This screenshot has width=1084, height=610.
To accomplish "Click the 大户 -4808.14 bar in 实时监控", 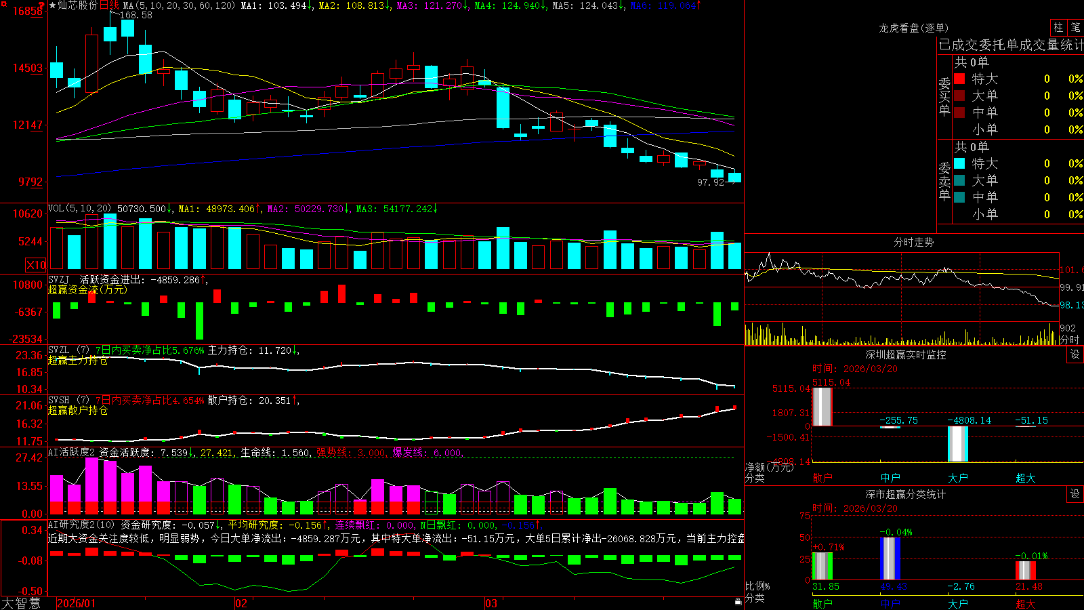I will 957,444.
